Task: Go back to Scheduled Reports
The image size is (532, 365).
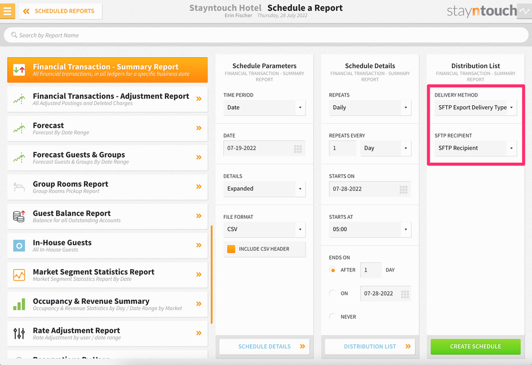Action: coord(60,11)
